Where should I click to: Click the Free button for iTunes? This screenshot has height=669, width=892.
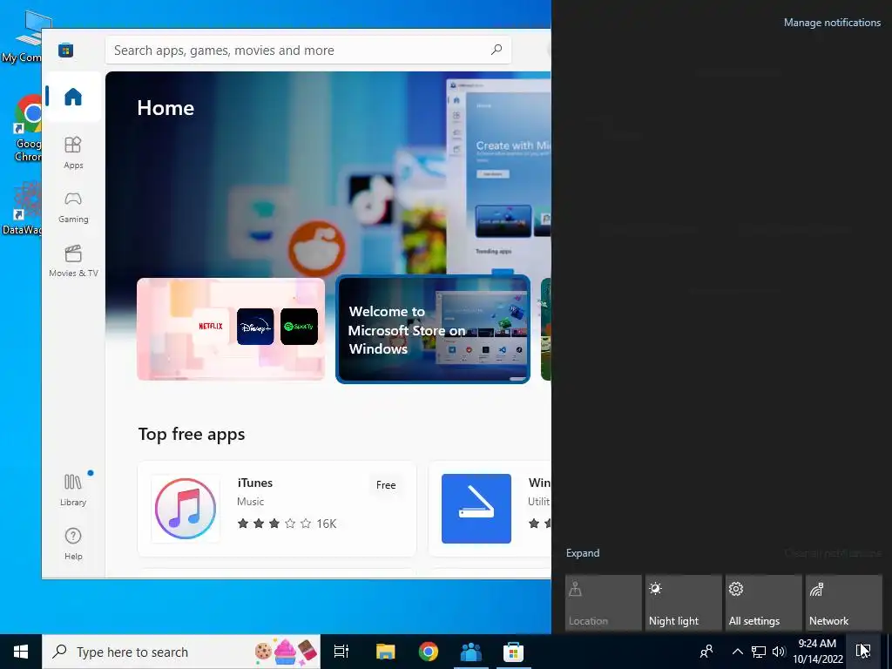pyautogui.click(x=386, y=485)
